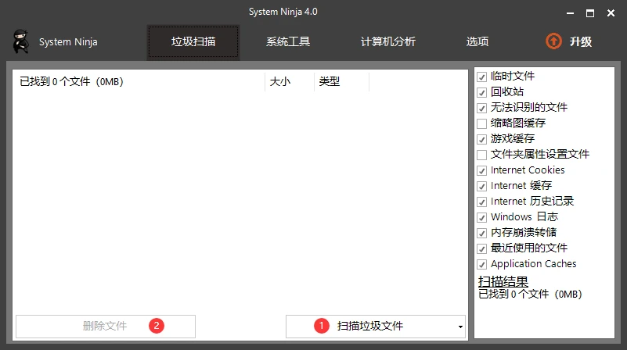Close the System Ninja window
This screenshot has width=627, height=350.
tap(611, 13)
